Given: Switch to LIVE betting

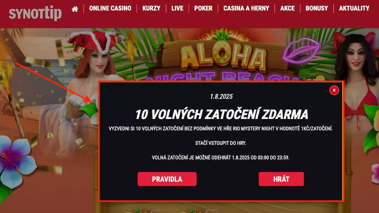Looking at the screenshot, I should (177, 8).
